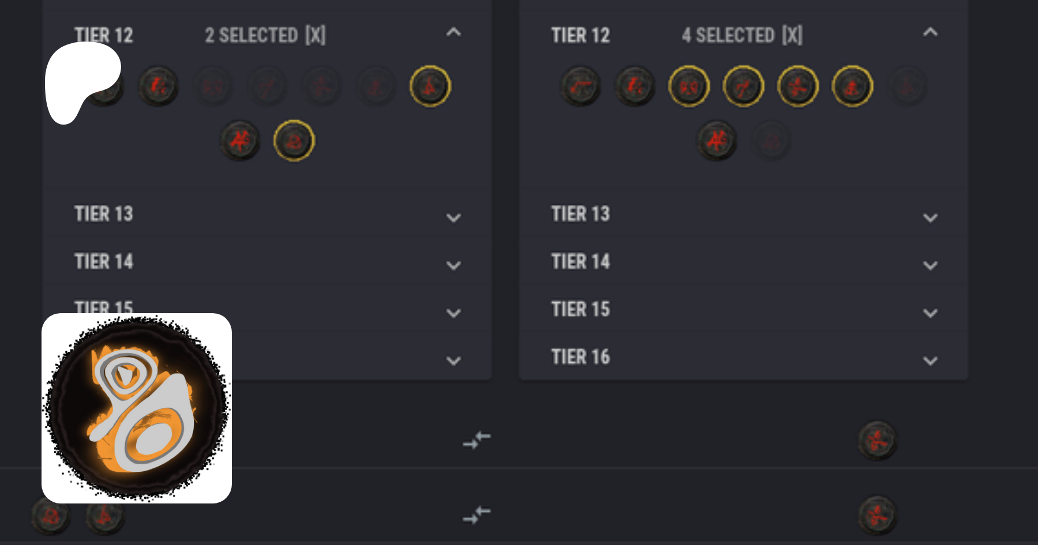Clear selection via "4 SELECTED [X]"

(x=742, y=36)
